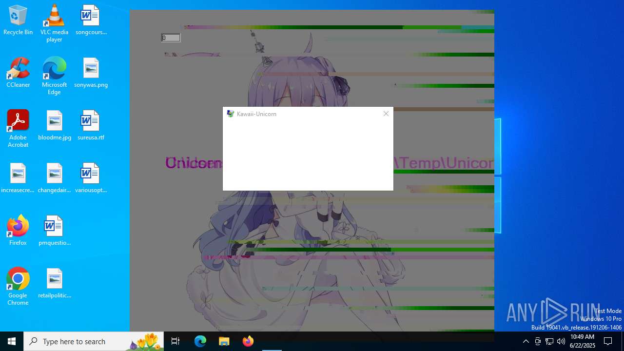This screenshot has height=351, width=624.
Task: Open File Explorer from the taskbar
Action: [x=224, y=341]
